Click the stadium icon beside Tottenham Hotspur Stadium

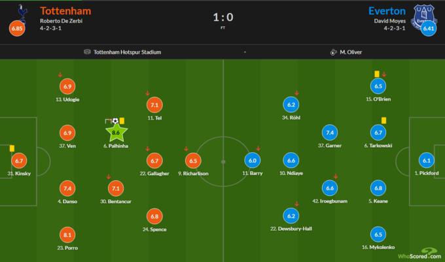87,52
